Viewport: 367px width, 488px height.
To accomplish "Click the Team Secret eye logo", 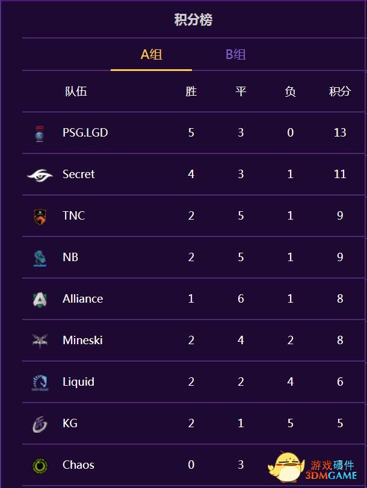I will (x=40, y=175).
